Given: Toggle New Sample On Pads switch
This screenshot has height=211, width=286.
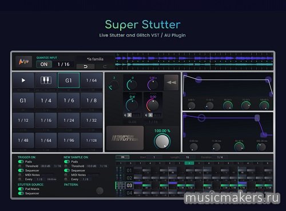Looking at the screenshot, I should (67, 162).
